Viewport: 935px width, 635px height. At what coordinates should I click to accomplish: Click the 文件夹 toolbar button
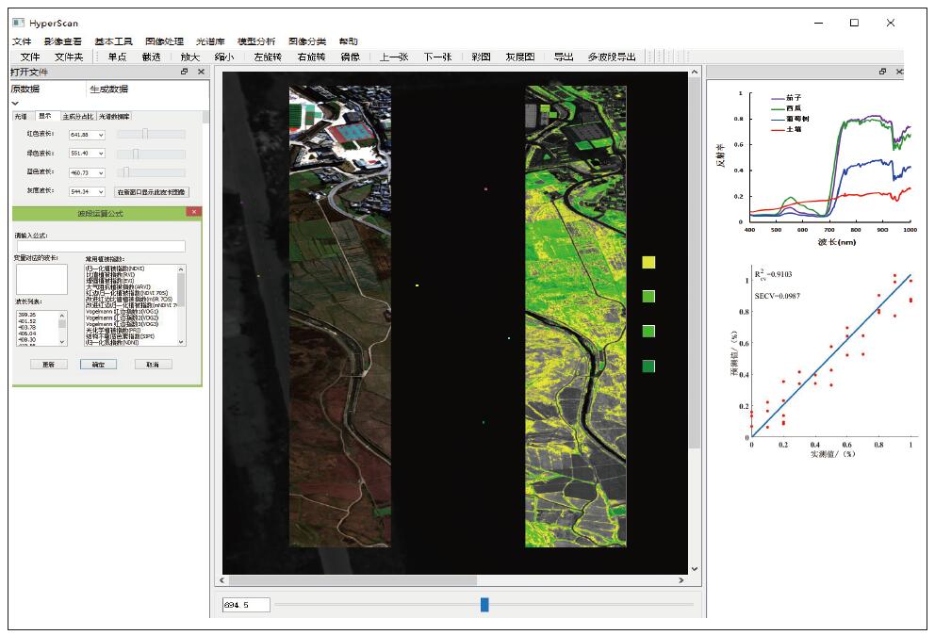point(69,57)
